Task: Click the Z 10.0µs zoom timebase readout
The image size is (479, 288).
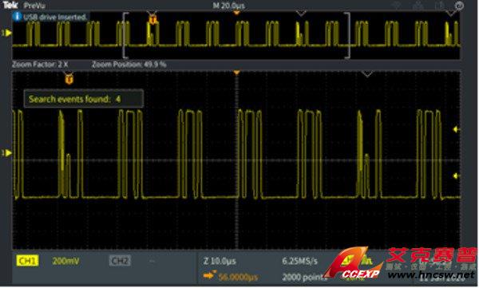Action: [220, 261]
